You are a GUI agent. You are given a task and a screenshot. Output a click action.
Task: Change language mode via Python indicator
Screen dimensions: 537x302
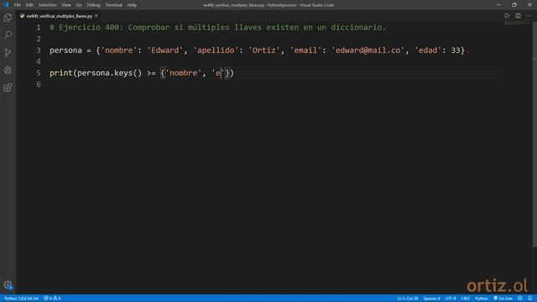click(481, 299)
